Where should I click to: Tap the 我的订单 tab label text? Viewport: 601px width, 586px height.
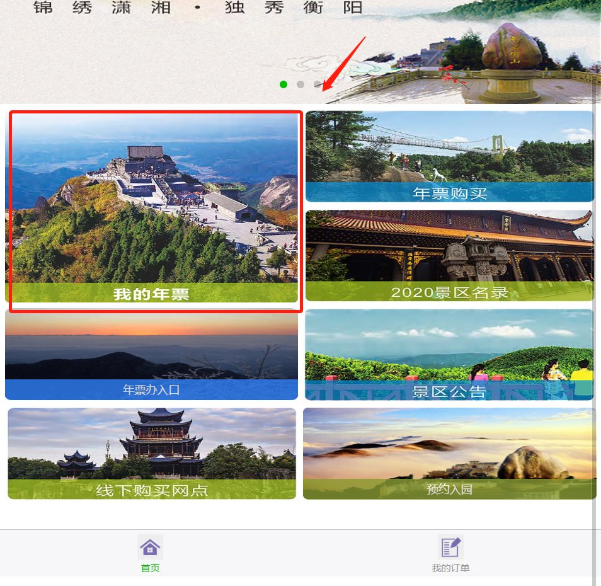pyautogui.click(x=450, y=568)
